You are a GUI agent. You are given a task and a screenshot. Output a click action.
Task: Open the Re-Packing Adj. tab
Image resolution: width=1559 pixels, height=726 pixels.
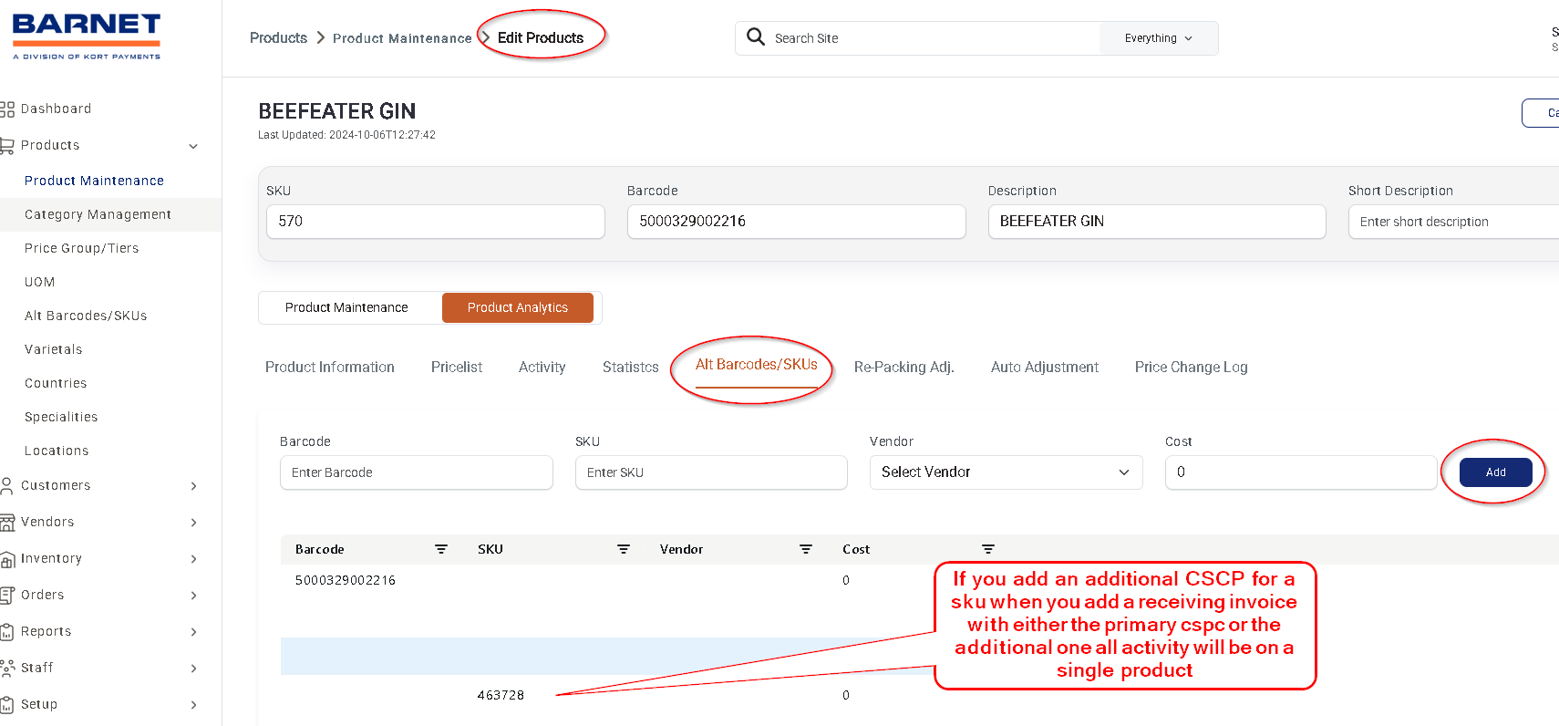[x=904, y=367]
